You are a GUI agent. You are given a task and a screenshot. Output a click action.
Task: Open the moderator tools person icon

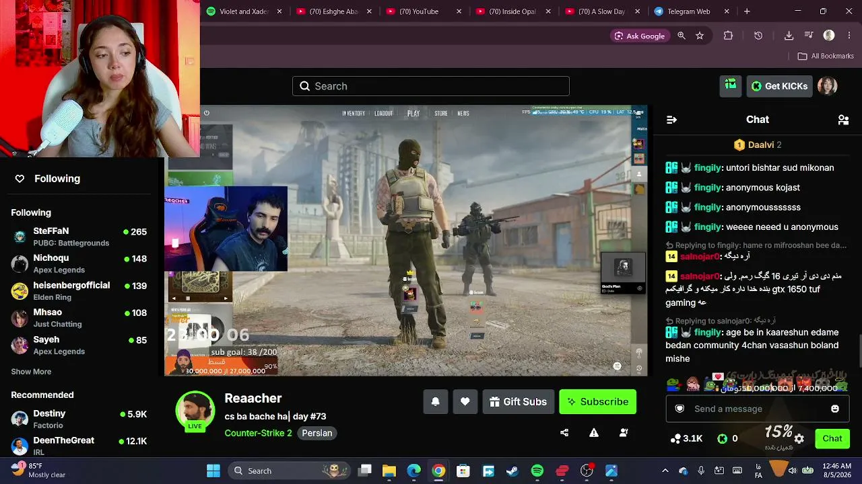click(624, 433)
